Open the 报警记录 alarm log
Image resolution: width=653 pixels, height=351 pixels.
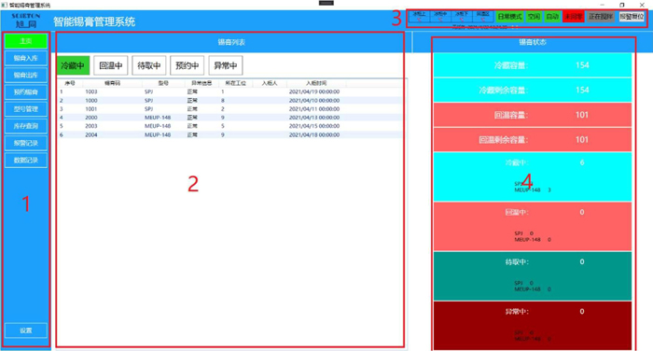point(26,143)
